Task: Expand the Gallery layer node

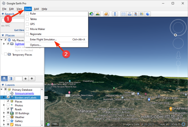Action: point(4,121)
